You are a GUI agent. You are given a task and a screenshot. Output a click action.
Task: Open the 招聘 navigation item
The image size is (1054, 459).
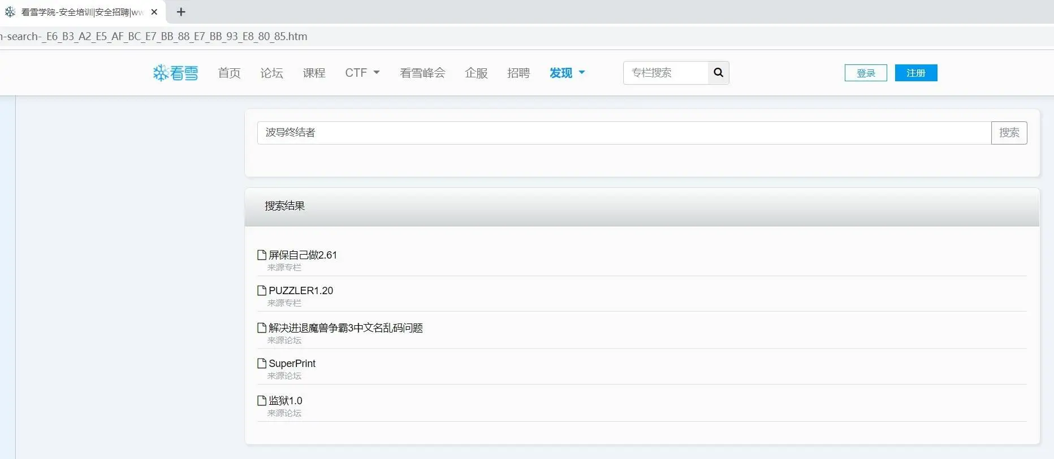point(519,73)
